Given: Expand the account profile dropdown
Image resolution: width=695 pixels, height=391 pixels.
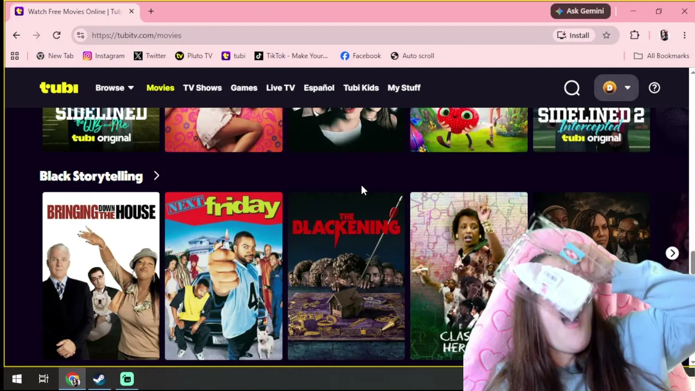Looking at the screenshot, I should (616, 87).
